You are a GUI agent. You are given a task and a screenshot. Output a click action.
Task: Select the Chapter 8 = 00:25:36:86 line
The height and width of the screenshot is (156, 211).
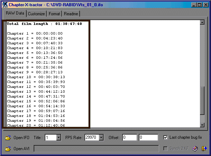coord(35,67)
